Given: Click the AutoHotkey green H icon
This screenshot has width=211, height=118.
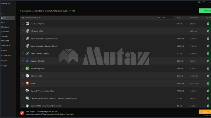Looking at the screenshot, I should coord(27,68).
